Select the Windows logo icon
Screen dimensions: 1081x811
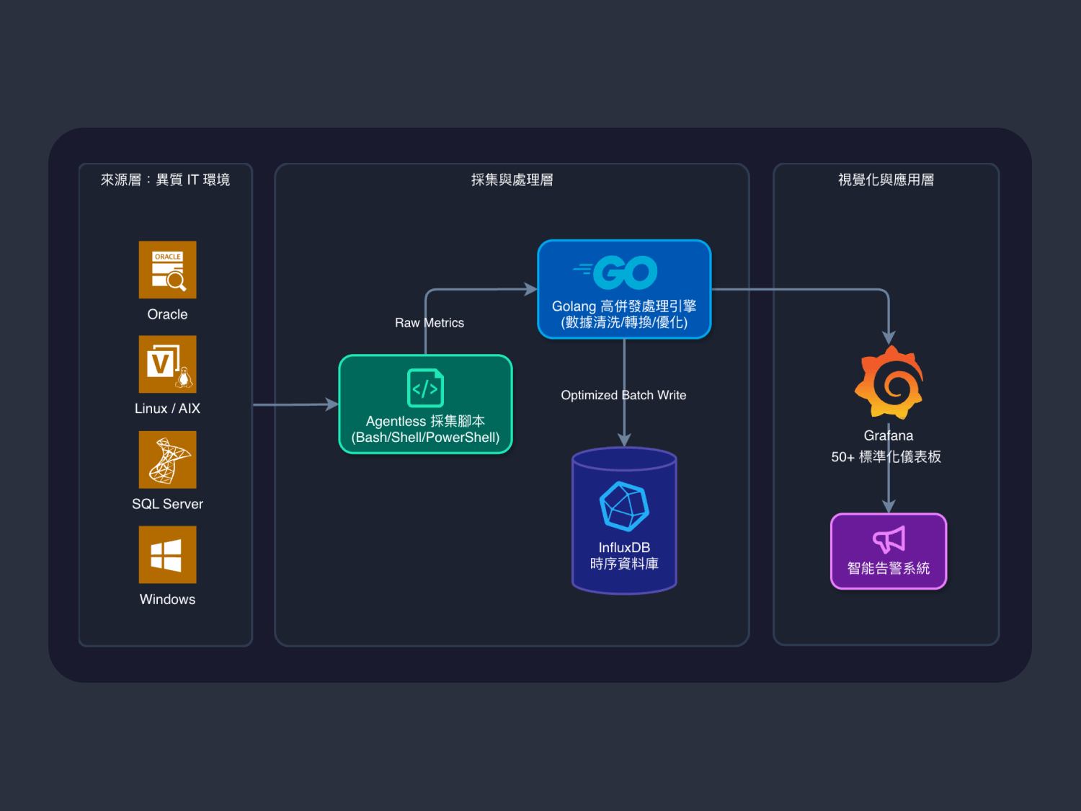pos(167,554)
